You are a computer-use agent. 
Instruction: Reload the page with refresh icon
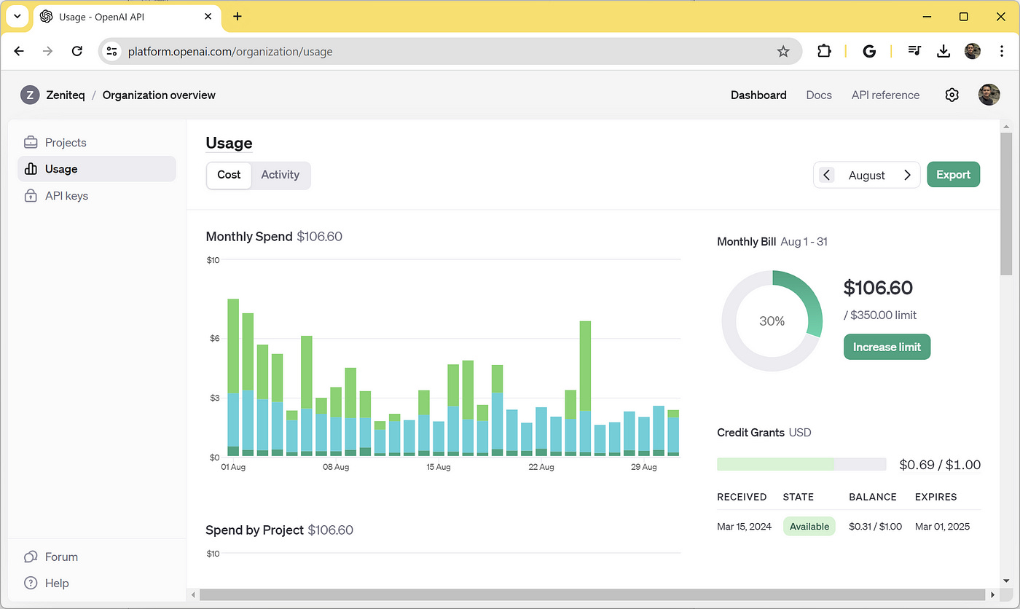point(77,51)
